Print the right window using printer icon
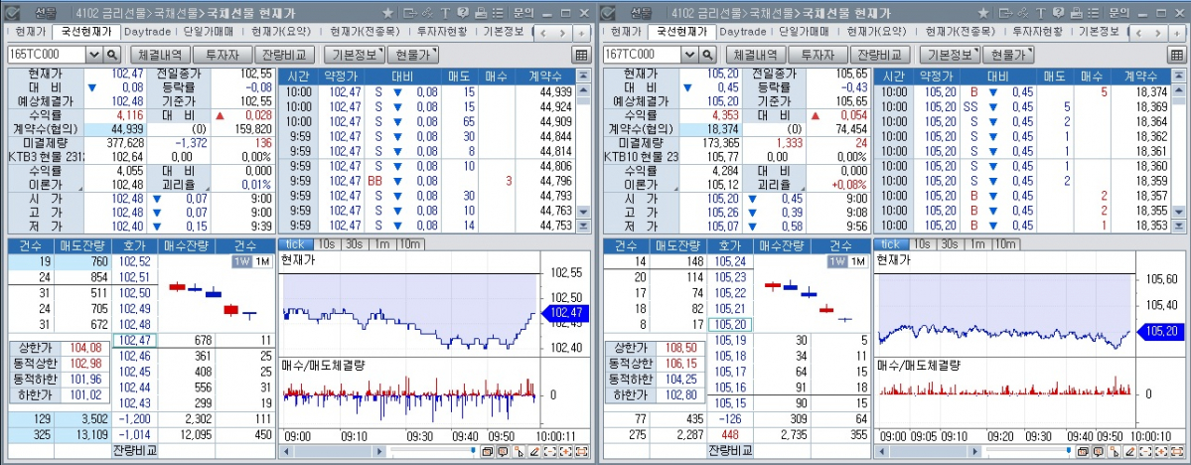This screenshot has width=1191, height=465. tap(1075, 13)
